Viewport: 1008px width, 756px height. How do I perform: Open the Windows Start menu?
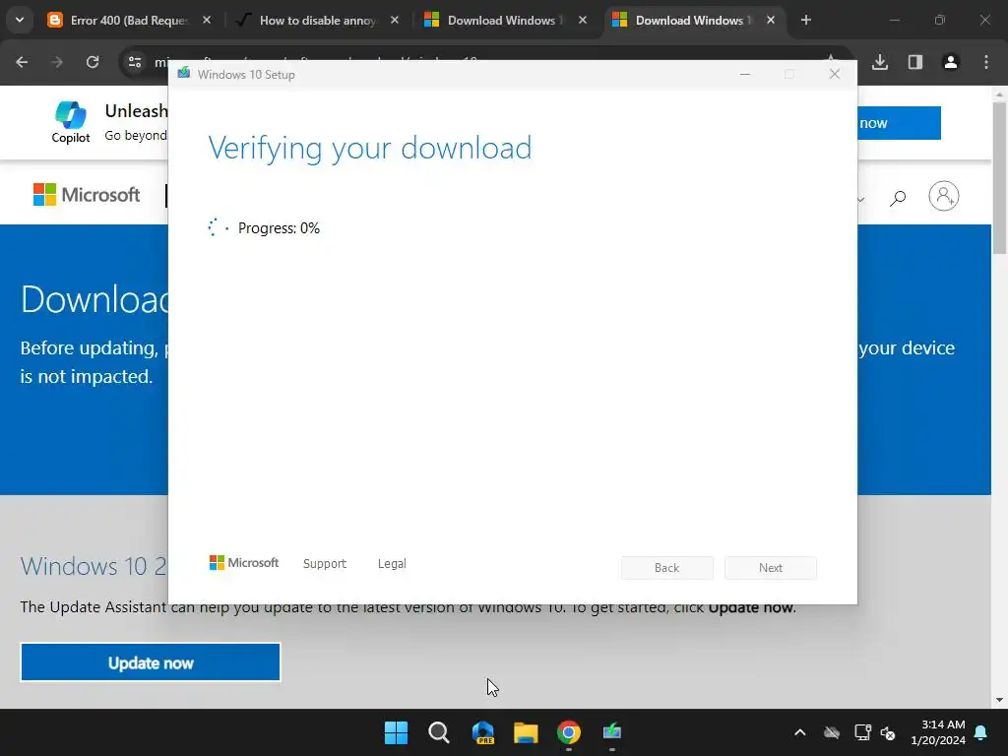coord(396,732)
